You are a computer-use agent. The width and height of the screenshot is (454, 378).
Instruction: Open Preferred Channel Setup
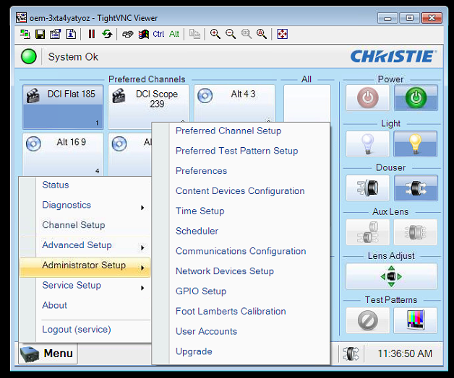tap(228, 131)
